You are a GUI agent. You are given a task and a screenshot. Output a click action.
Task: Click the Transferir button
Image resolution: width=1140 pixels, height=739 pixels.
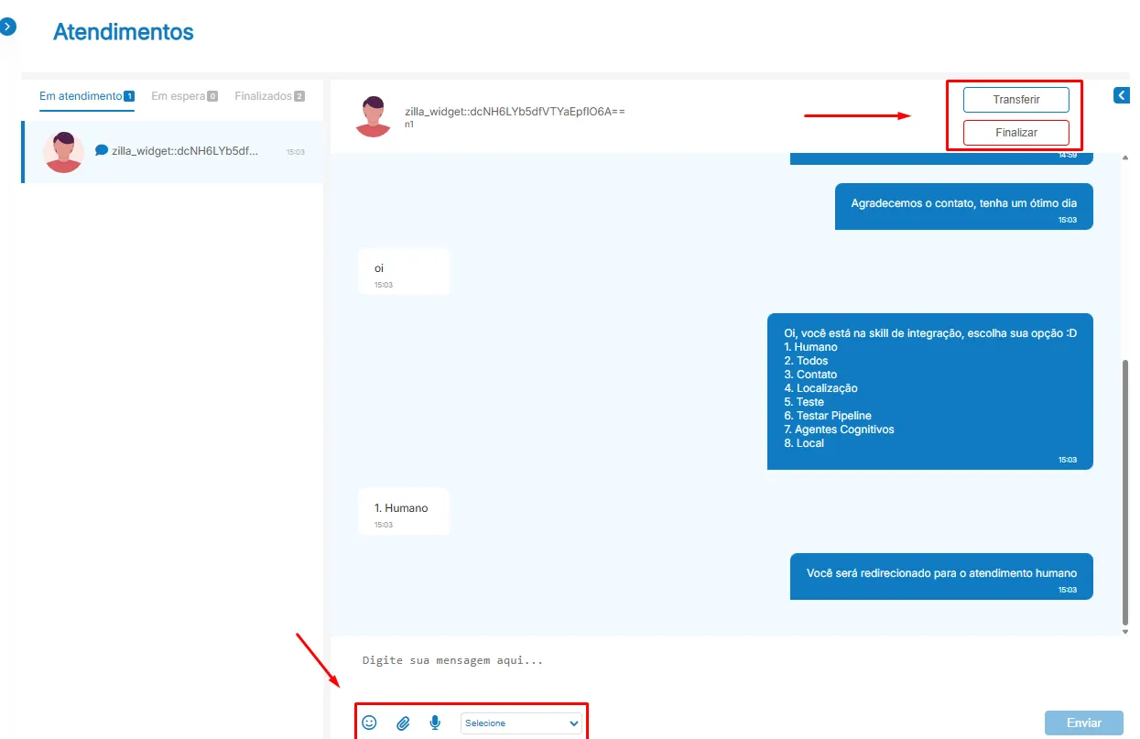1016,100
